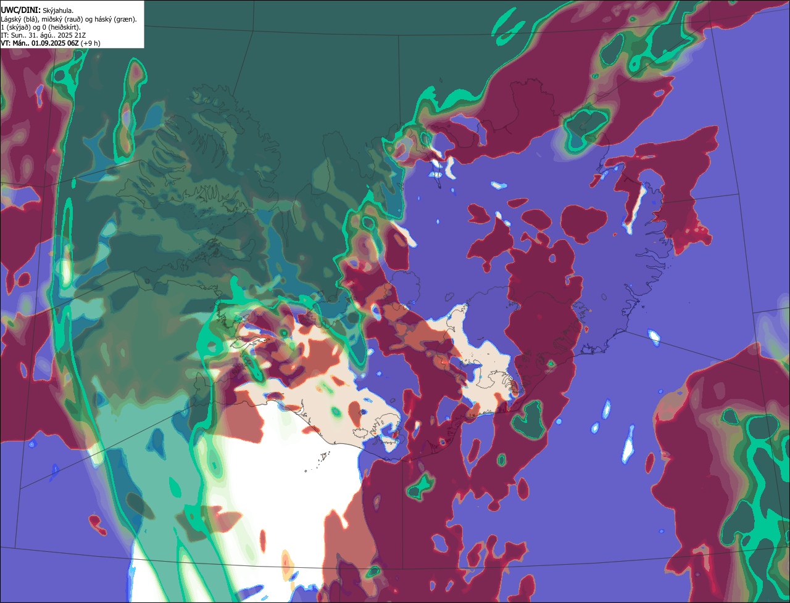Click the 'Lágský (blá), miðský (rauð)' legend line
Viewport: 790px width, 603px height.
69,18
